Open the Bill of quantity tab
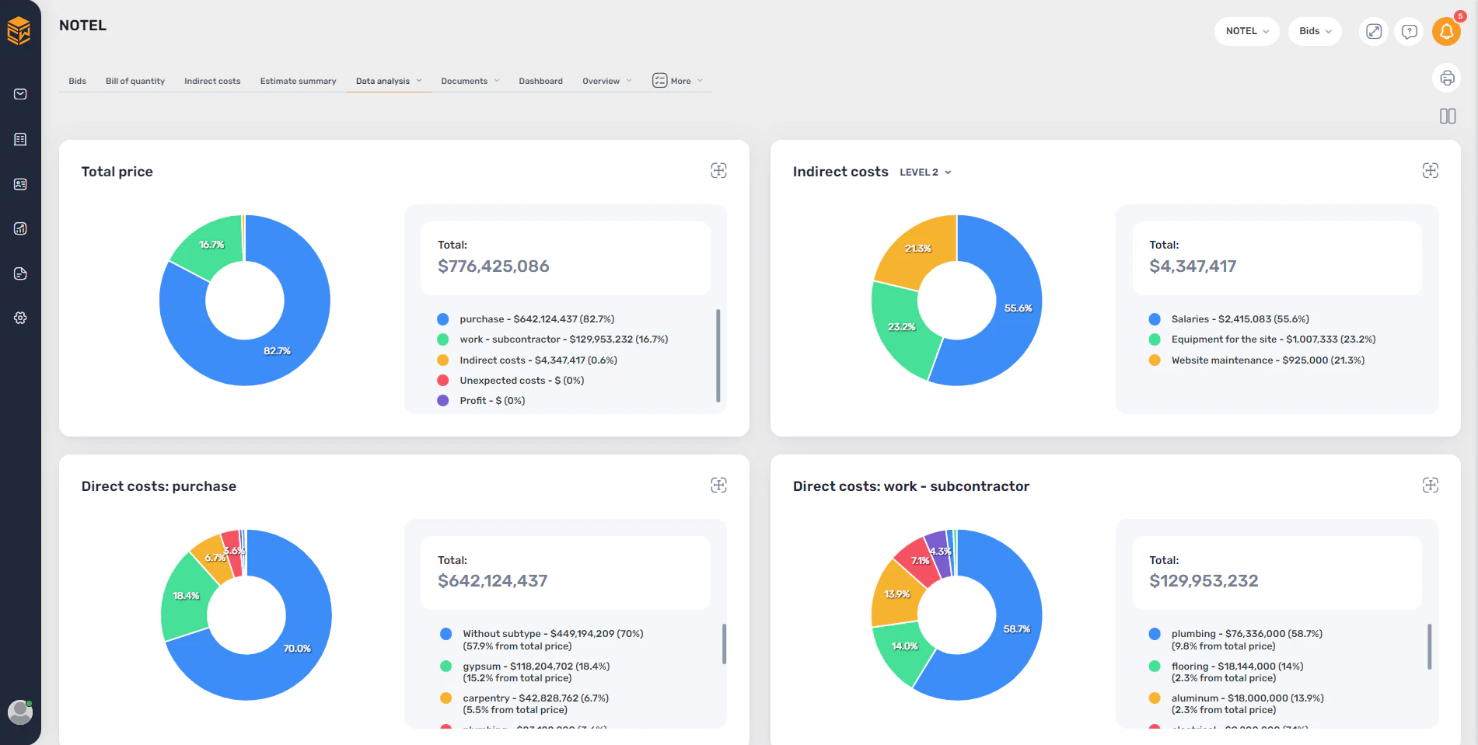 pyautogui.click(x=135, y=80)
